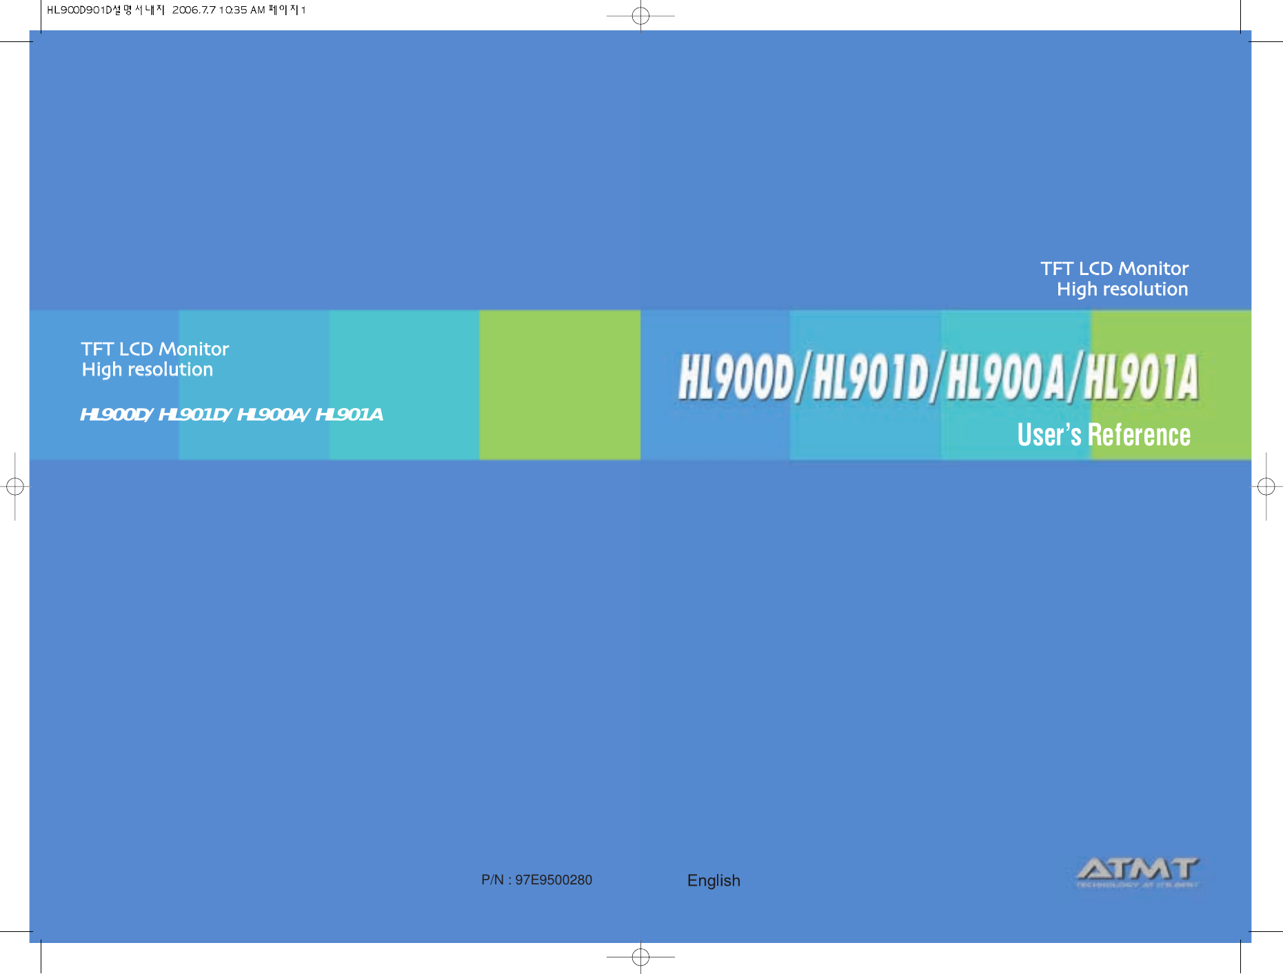Click the 'P/N : 97E9500280' part number
The width and height of the screenshot is (1283, 974).
pos(536,880)
